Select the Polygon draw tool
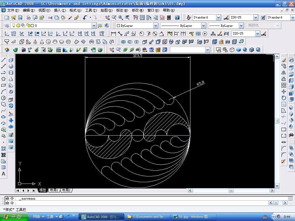Viewport: 295px width, 221px height. pyautogui.click(x=3, y=79)
